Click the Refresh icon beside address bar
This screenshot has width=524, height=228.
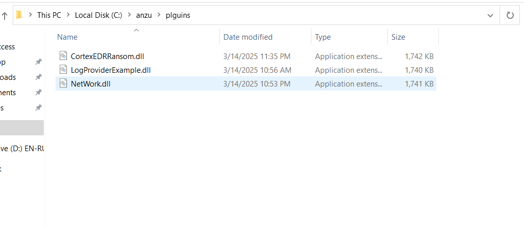tap(510, 15)
